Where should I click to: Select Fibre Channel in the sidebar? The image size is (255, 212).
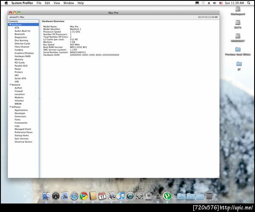(22, 47)
